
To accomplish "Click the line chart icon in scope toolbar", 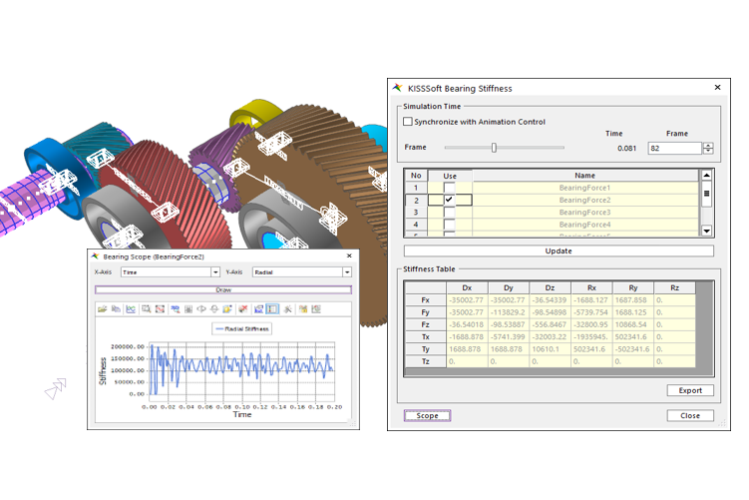I will [x=131, y=309].
